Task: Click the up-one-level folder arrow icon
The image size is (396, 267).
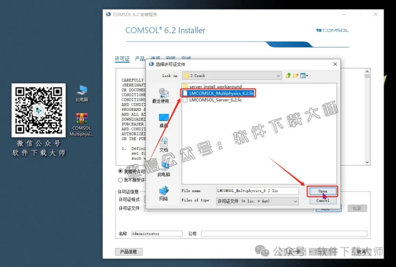Action: click(288, 76)
